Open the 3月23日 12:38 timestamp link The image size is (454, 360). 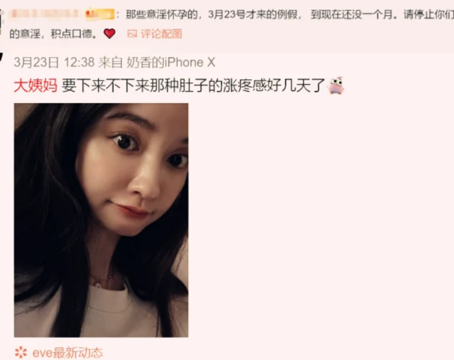coord(54,62)
